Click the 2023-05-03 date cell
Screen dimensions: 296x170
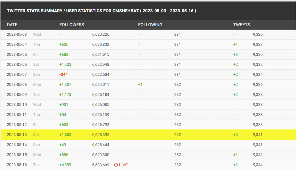(x=17, y=35)
